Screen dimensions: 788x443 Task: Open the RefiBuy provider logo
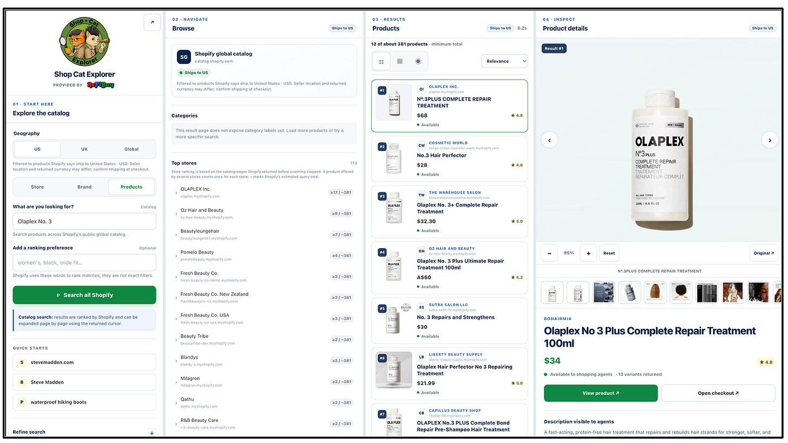click(x=101, y=85)
